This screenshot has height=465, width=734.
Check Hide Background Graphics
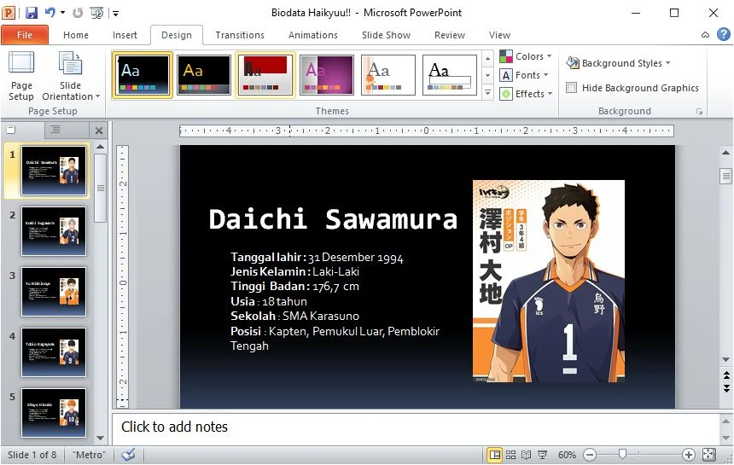[571, 88]
